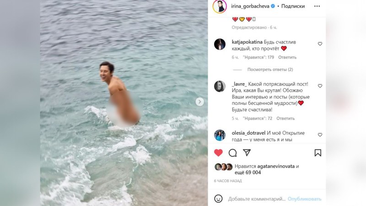Click the blue verified badge

click(273, 6)
